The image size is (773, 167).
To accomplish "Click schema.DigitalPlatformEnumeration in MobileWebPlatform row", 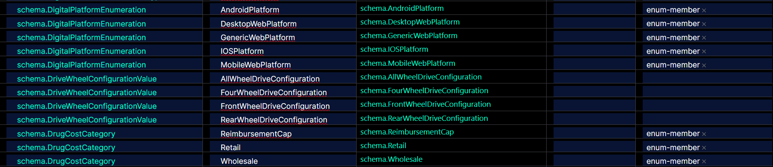I will [81, 65].
